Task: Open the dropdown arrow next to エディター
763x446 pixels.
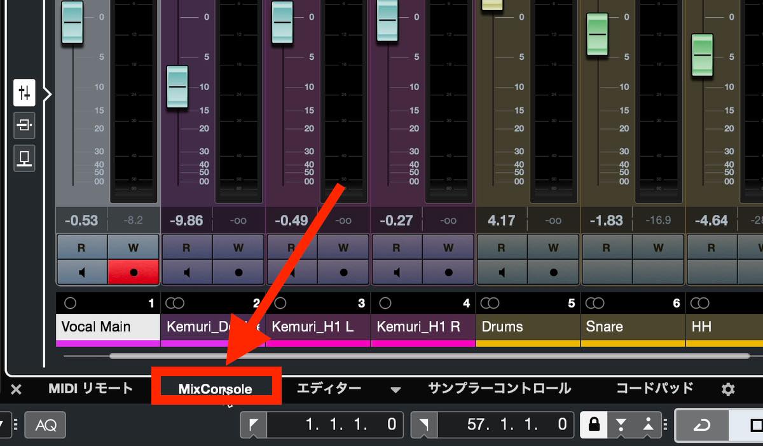Action: (x=395, y=389)
